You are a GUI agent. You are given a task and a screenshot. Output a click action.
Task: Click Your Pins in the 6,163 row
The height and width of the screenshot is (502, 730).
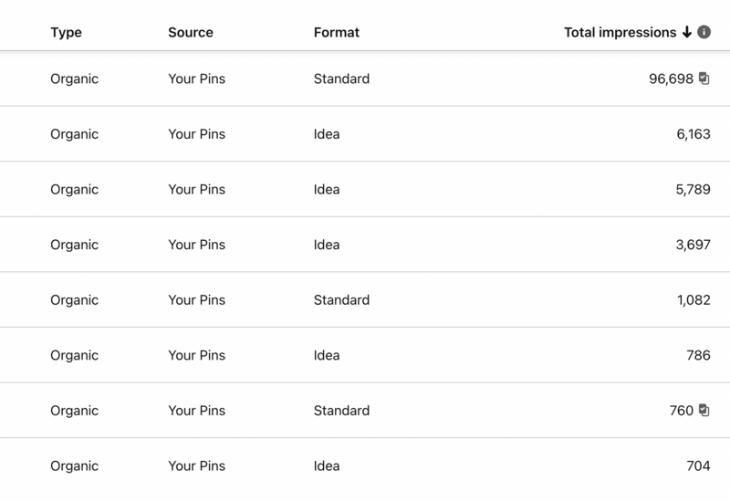click(x=196, y=134)
